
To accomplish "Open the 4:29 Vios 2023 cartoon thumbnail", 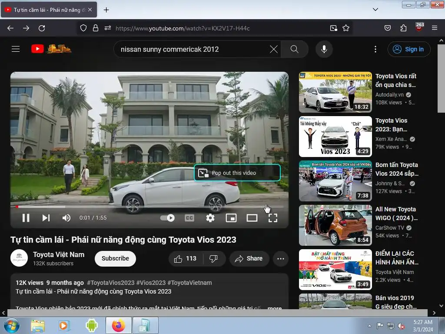I will pyautogui.click(x=335, y=136).
